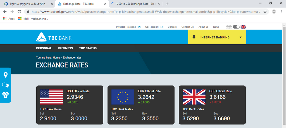286x128 pixels.
Task: Click the scrollbar up arrow
Action: 284,25
